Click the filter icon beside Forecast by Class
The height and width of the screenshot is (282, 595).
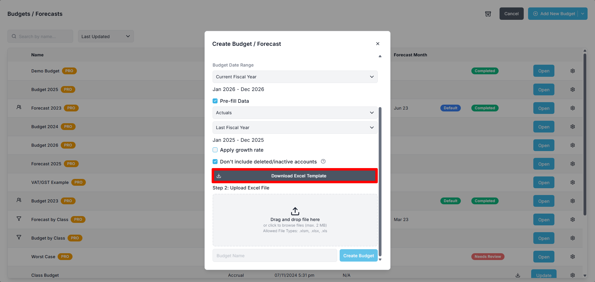[x=19, y=219]
